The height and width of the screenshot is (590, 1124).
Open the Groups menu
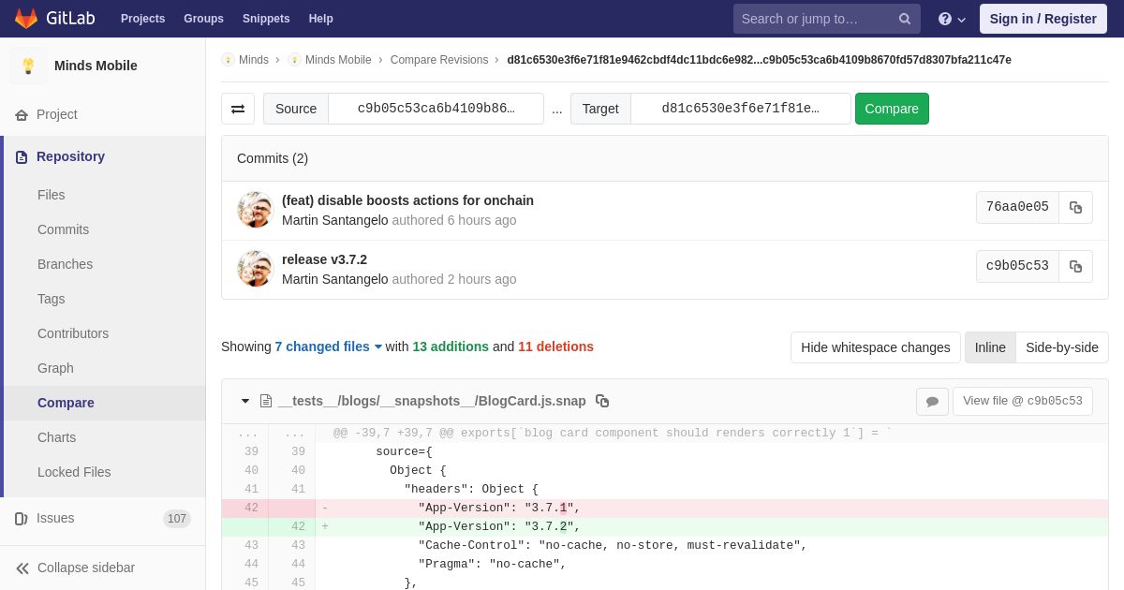click(203, 19)
